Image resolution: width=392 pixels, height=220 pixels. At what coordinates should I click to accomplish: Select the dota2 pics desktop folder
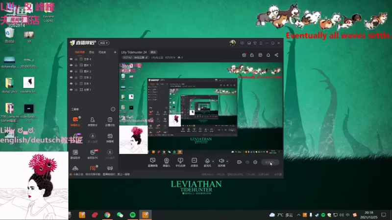(9, 86)
